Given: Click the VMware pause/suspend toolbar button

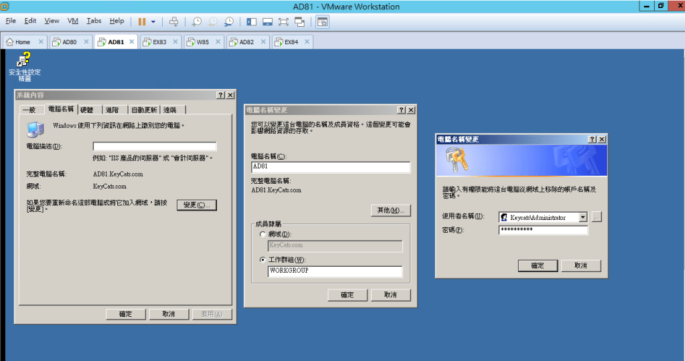Looking at the screenshot, I should [x=142, y=21].
